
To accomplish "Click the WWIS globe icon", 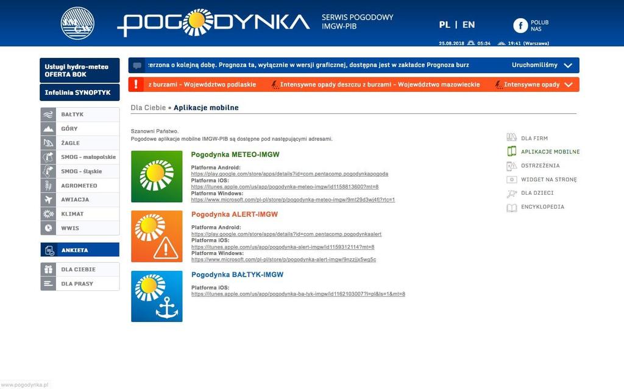I will click(x=48, y=228).
